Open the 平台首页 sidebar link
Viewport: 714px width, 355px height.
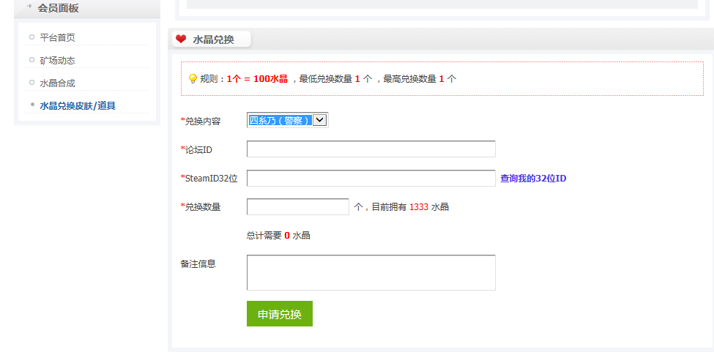pos(57,38)
